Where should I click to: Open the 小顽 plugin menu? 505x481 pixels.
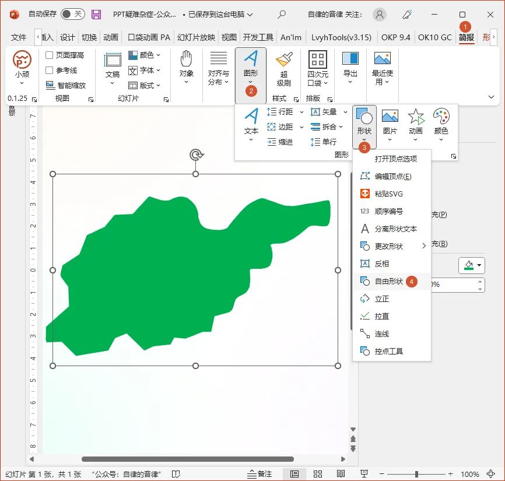click(22, 68)
